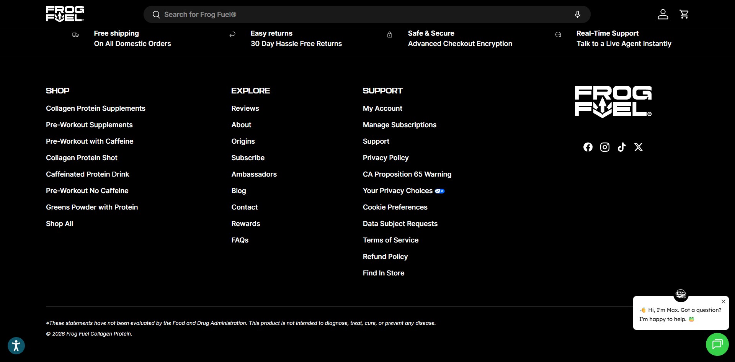Open the Origins link
This screenshot has width=735, height=362.
coord(243,141)
